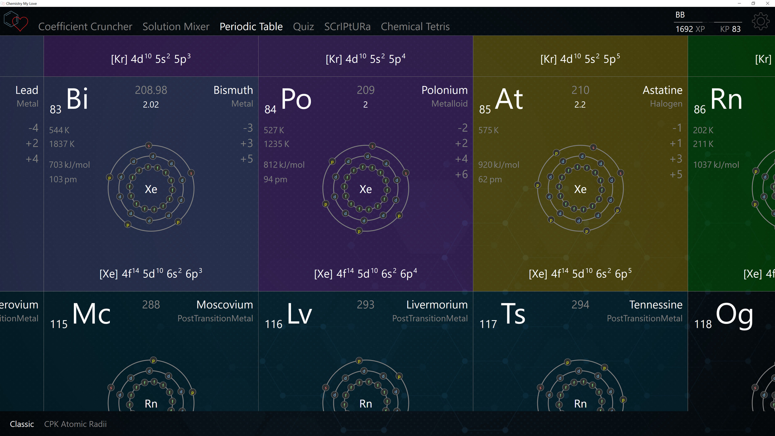This screenshot has height=436, width=775.
Task: Click Bismuth's electron shell diagram
Action: (151, 188)
